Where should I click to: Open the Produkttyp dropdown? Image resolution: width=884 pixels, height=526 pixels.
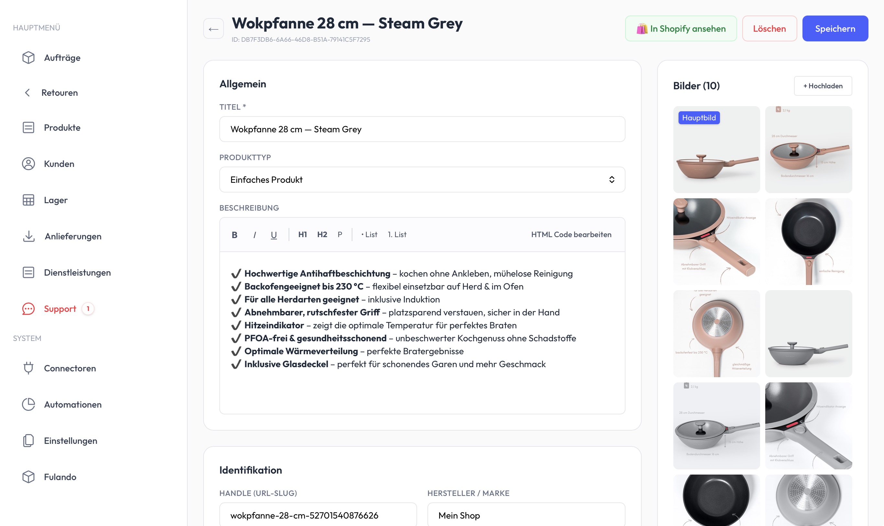pos(422,180)
